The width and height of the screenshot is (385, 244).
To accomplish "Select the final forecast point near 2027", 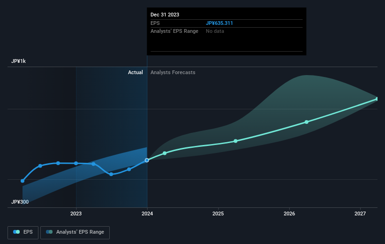I will [x=377, y=99].
